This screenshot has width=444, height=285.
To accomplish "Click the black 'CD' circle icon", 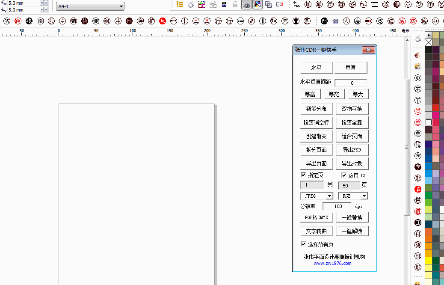I will click(418, 223).
